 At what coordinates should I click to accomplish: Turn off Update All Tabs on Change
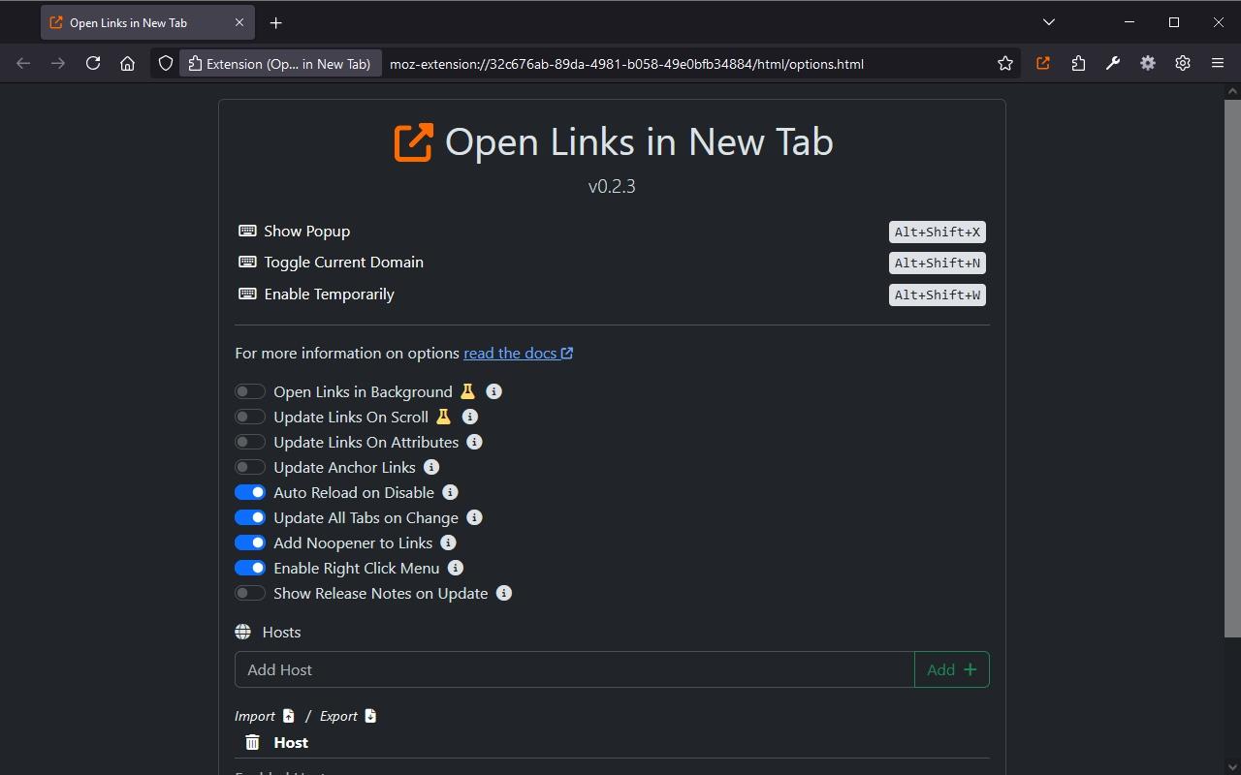250,517
